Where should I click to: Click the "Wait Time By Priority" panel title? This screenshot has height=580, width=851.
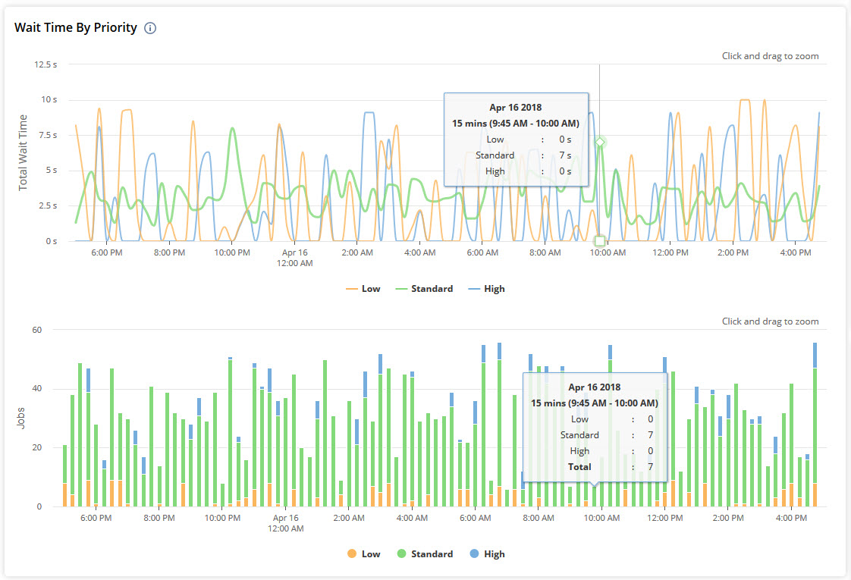point(75,27)
